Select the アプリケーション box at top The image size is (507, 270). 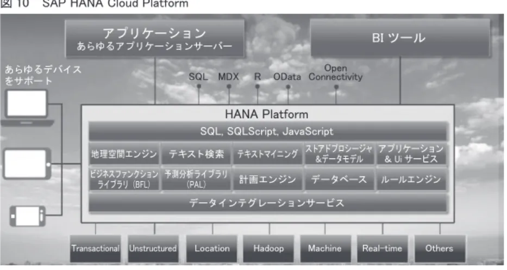coord(154,39)
